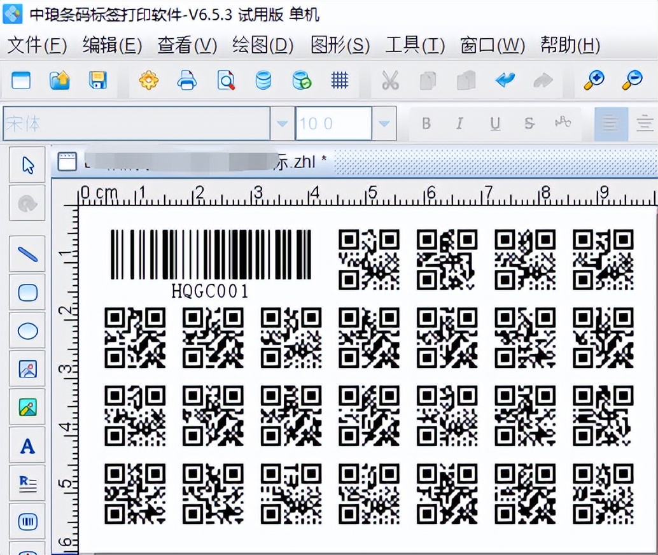The width and height of the screenshot is (658, 555).
Task: Toggle center text alignment button
Action: [644, 124]
